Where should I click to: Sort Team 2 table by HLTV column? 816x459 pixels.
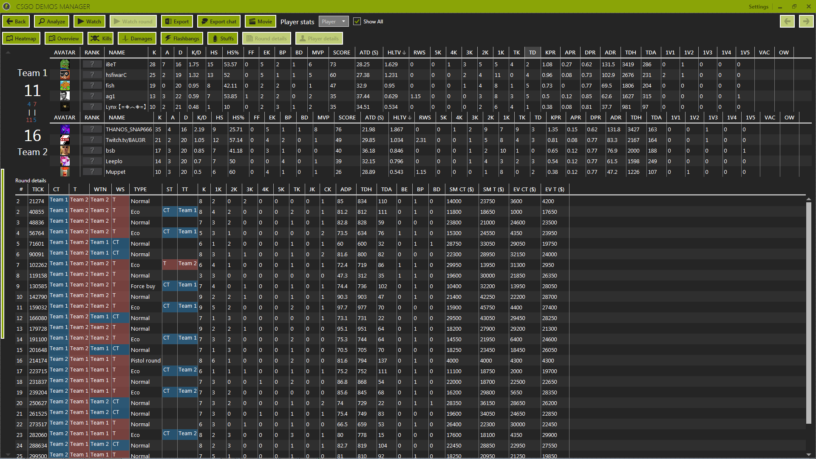click(402, 118)
